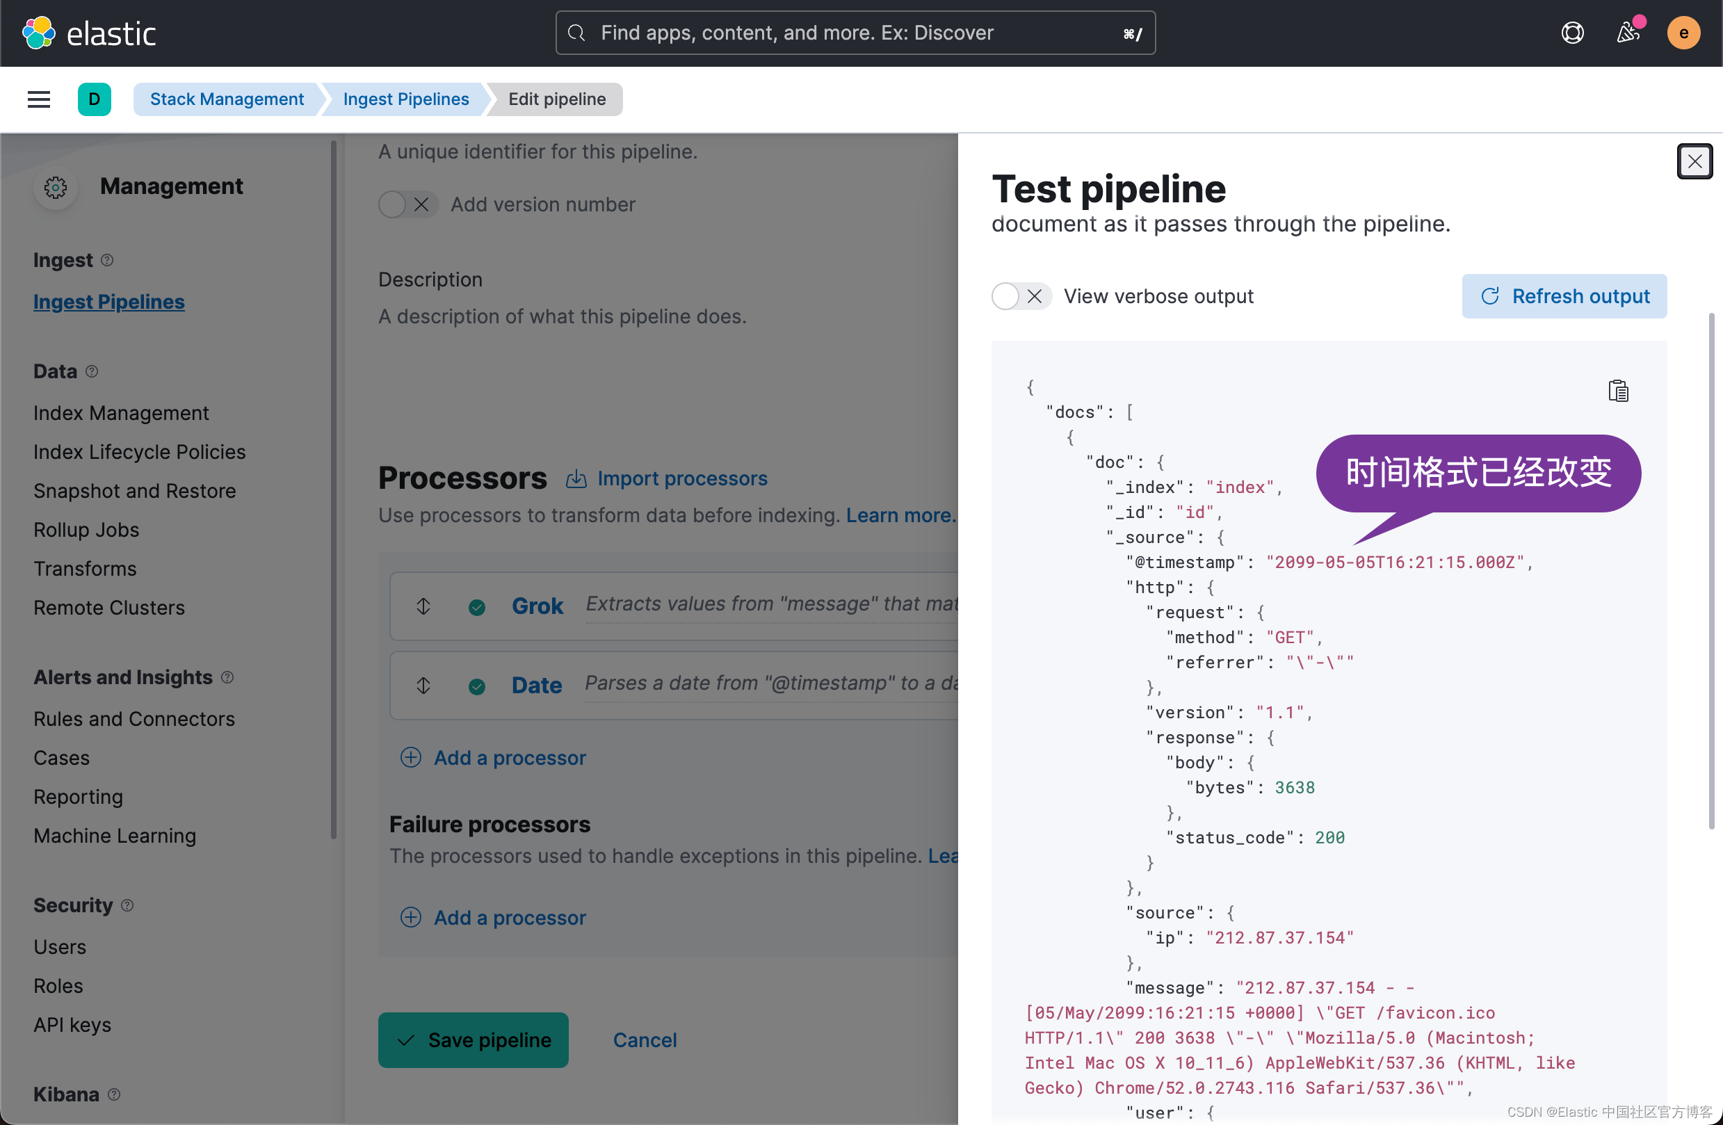This screenshot has width=1723, height=1125.
Task: Click the Date processor move handle
Action: click(423, 685)
